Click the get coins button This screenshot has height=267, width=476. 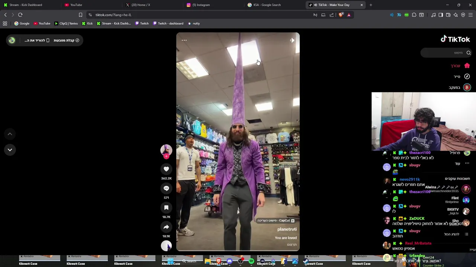66,40
